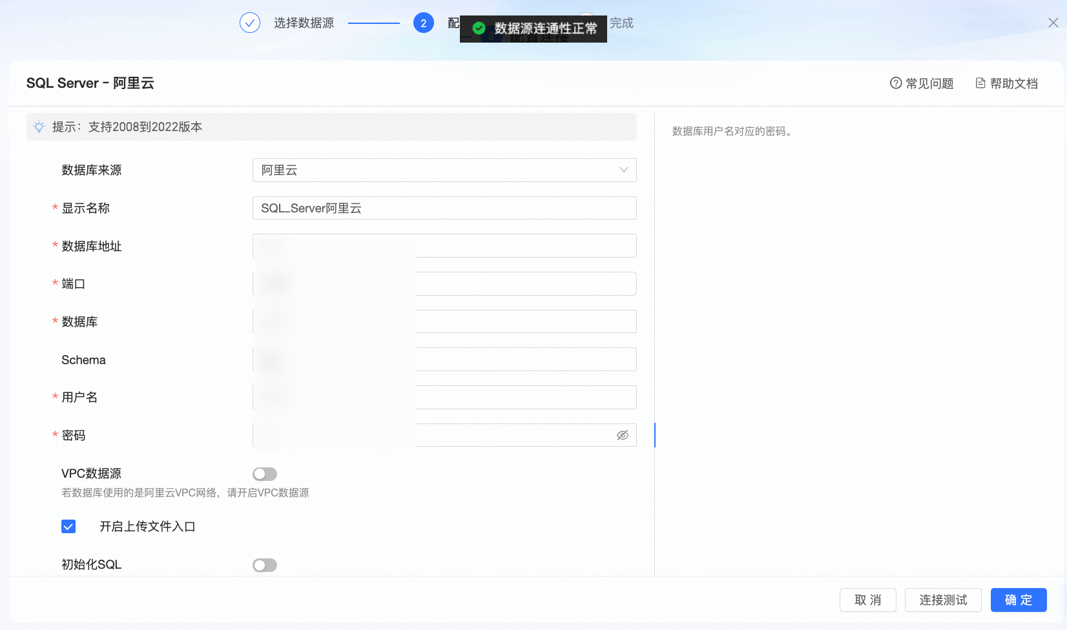Viewport: 1067px width, 630px height.
Task: Click the 显示名称 input field
Action: coord(444,208)
